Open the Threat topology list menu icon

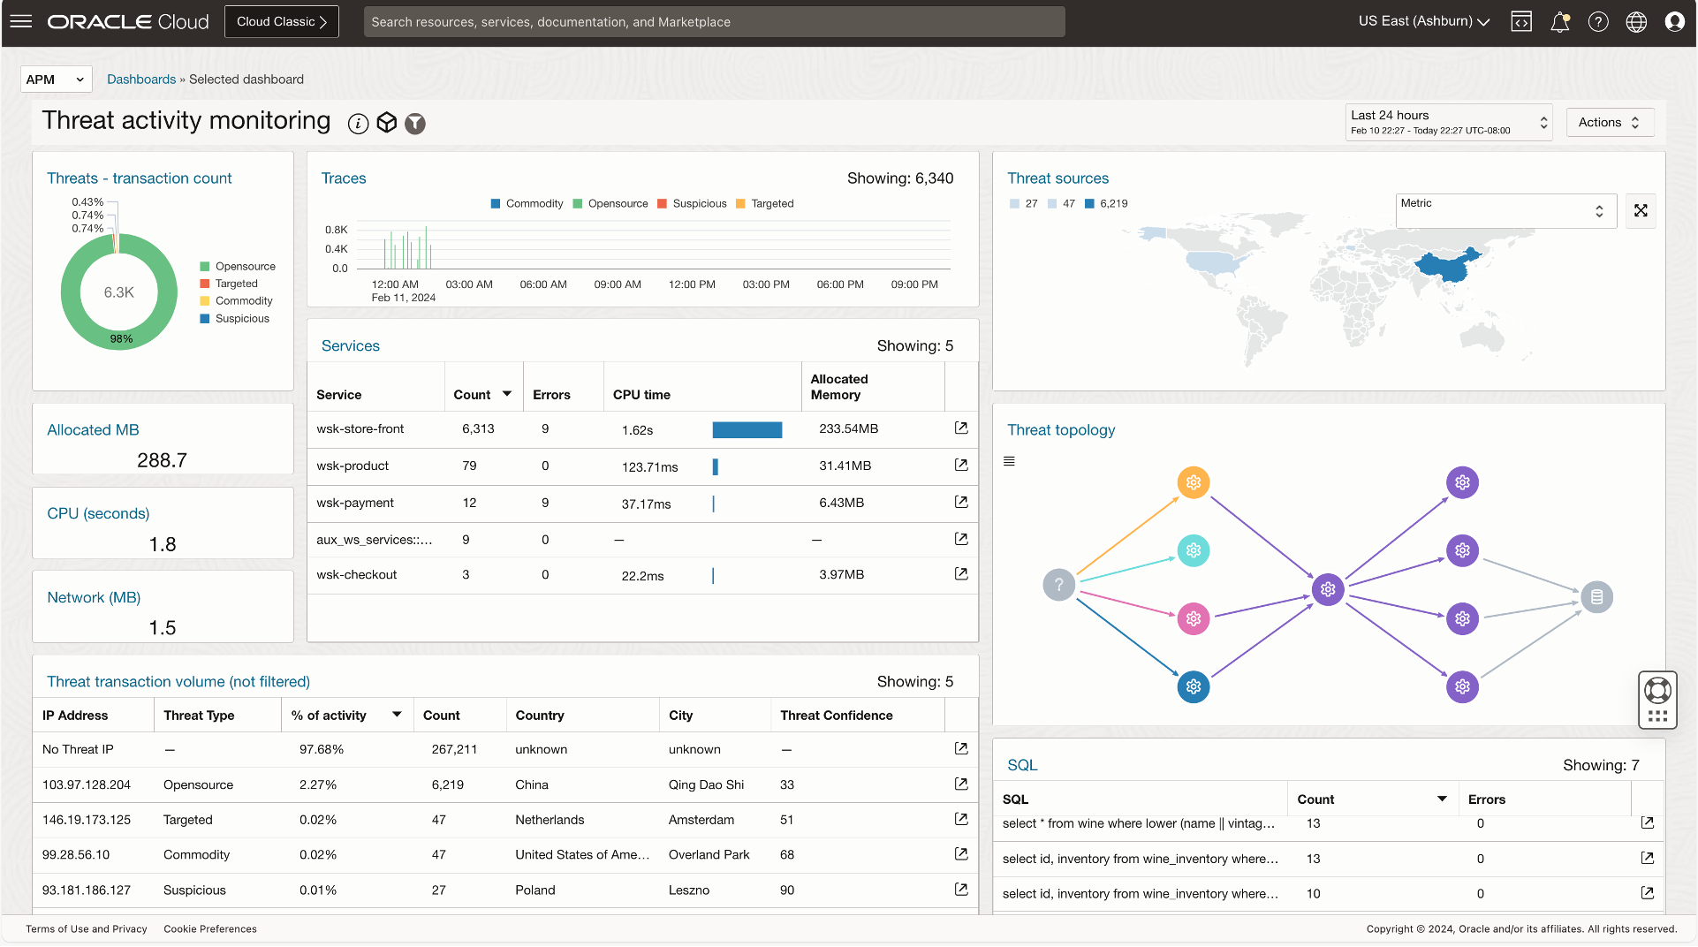click(x=1009, y=461)
